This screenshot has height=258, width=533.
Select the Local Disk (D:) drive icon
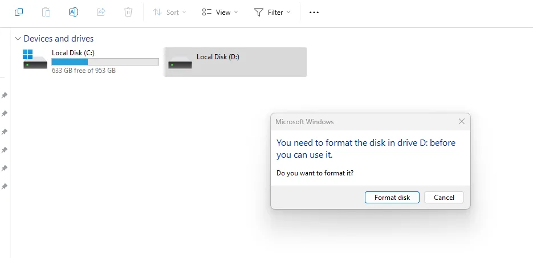(x=180, y=63)
